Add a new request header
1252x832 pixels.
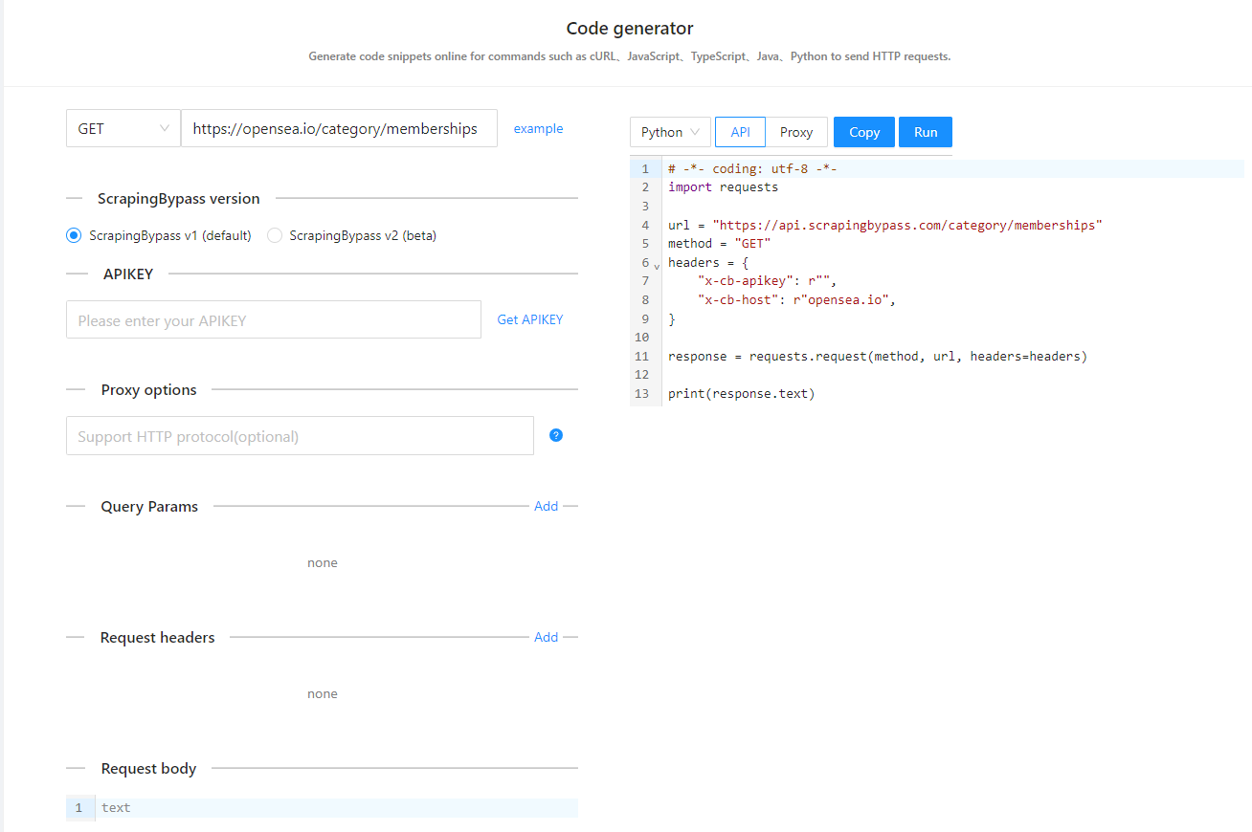click(x=546, y=637)
